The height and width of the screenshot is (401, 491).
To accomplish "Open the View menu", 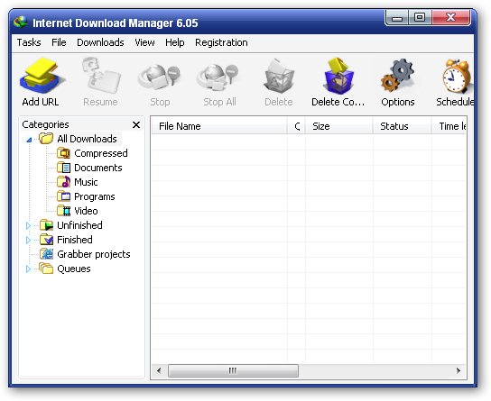I will coord(144,42).
